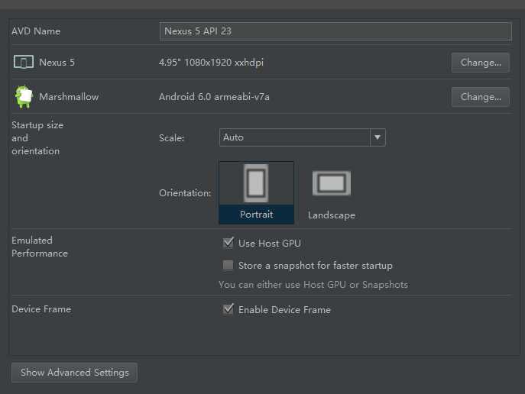Click the Emulated Performance label
The image size is (525, 394).
40,247
